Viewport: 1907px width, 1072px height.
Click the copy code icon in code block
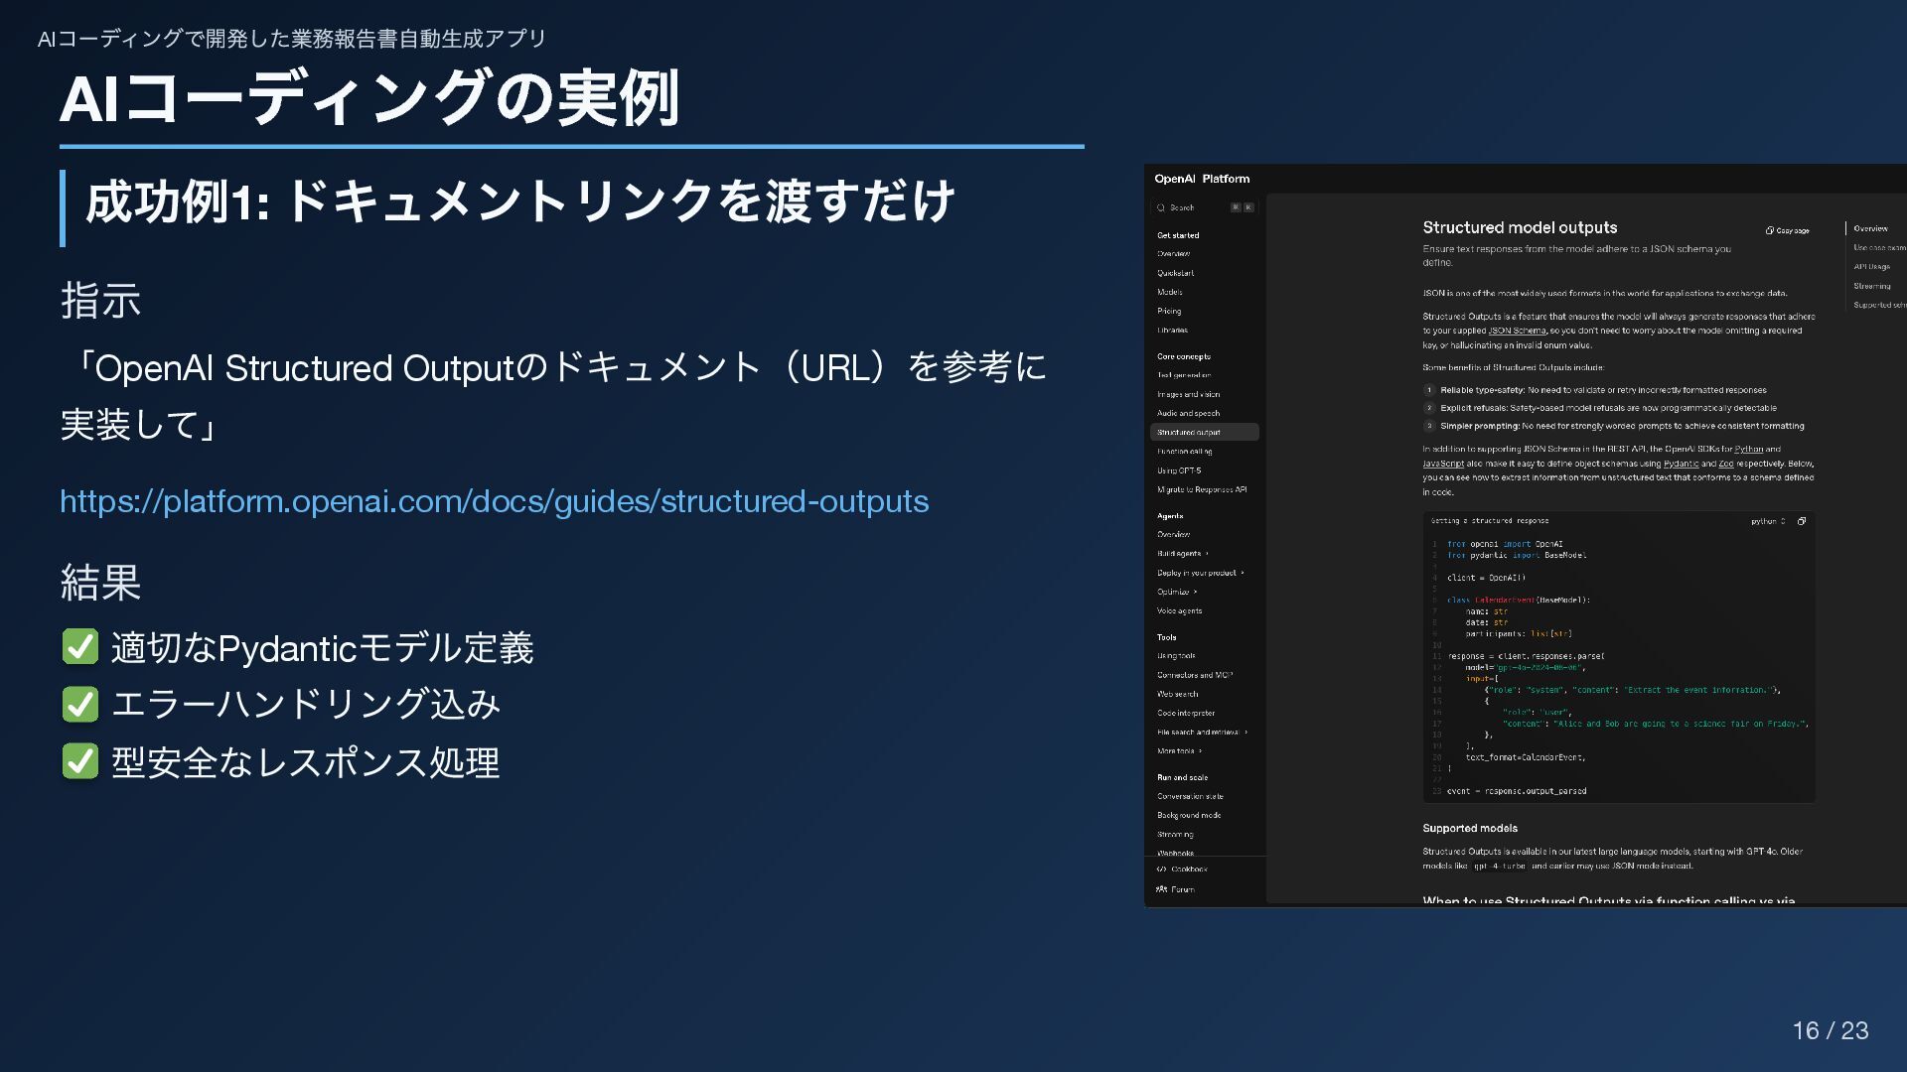click(x=1801, y=521)
